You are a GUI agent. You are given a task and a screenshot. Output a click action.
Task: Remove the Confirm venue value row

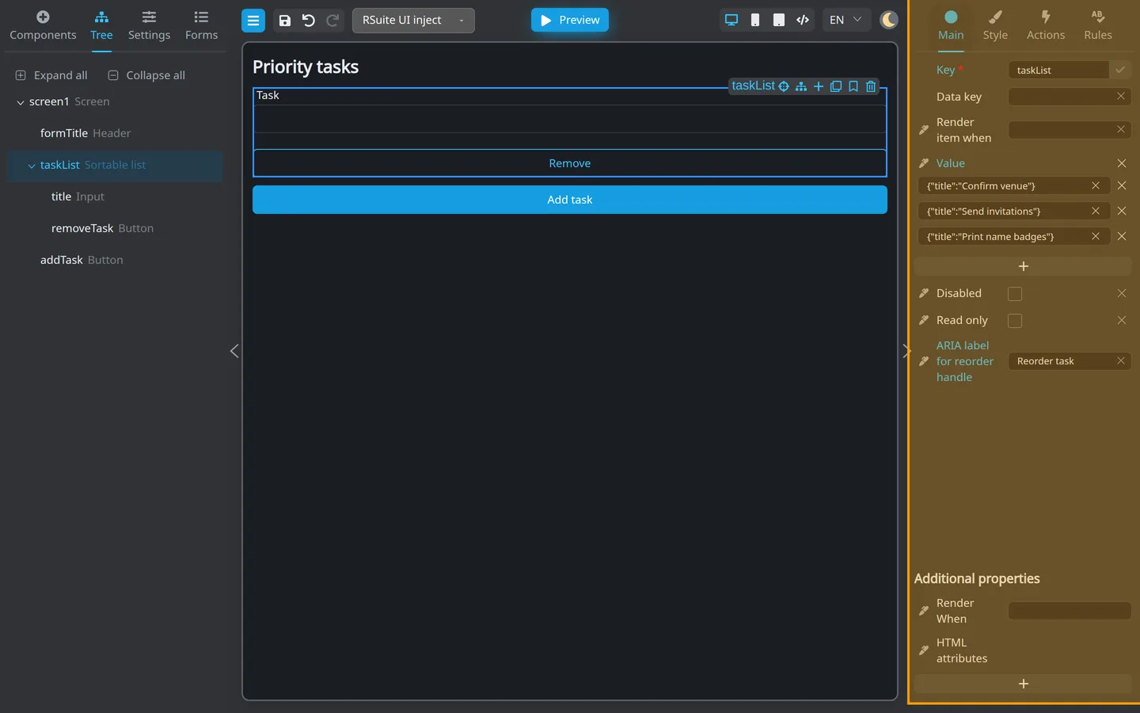(x=1122, y=185)
